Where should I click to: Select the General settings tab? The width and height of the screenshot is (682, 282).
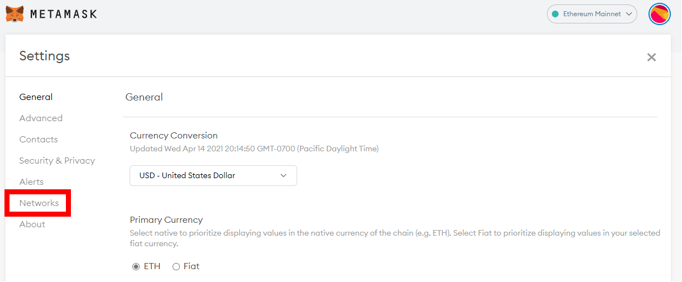coord(36,97)
